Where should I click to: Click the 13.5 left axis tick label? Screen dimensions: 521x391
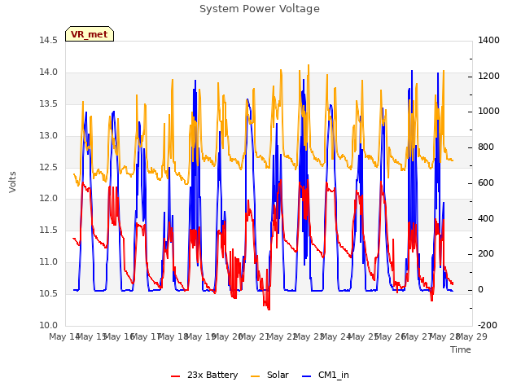click(x=48, y=104)
